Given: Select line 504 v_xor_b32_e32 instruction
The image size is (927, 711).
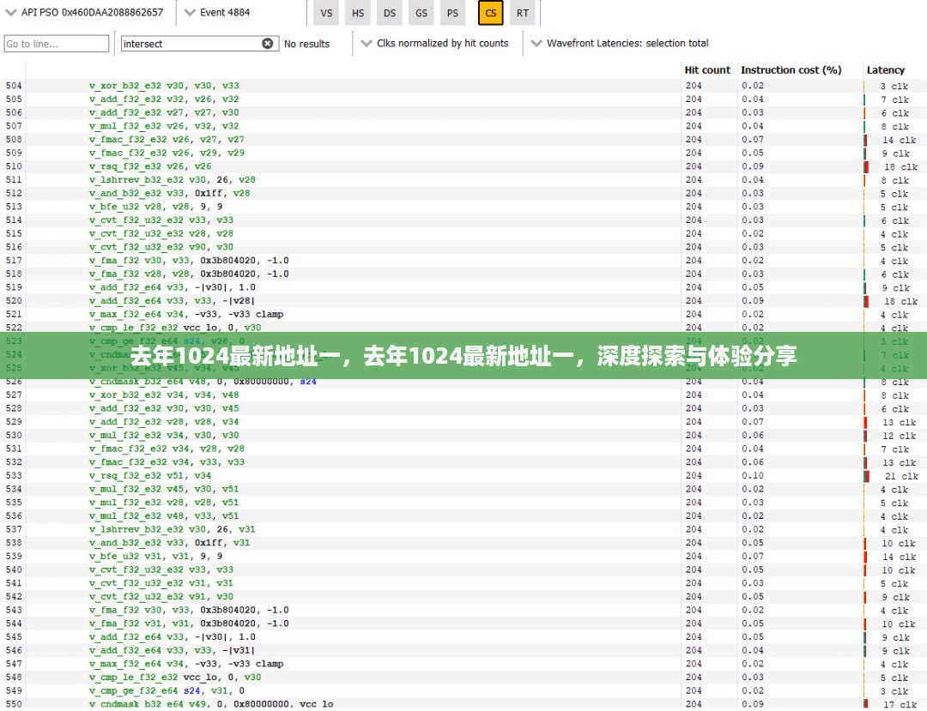Looking at the screenshot, I should point(164,86).
